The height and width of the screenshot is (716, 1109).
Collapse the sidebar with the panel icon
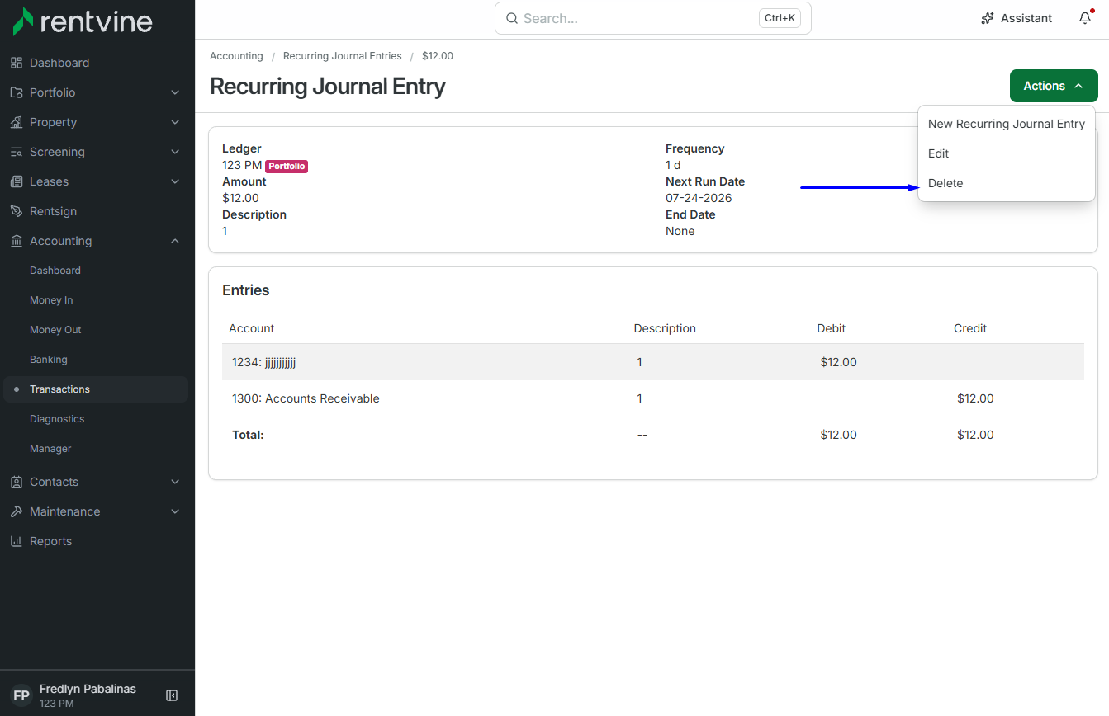click(x=172, y=695)
